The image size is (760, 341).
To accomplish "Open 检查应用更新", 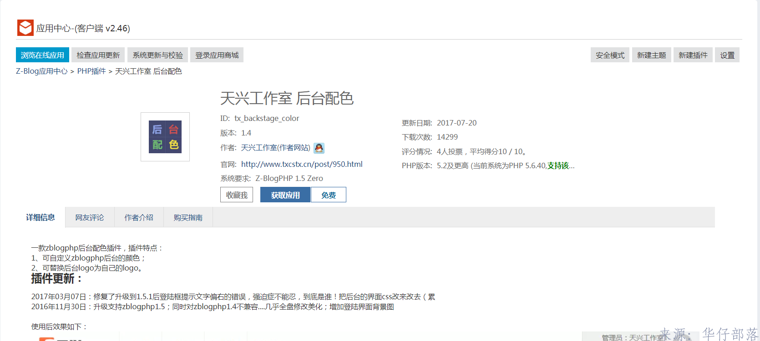I will [98, 55].
